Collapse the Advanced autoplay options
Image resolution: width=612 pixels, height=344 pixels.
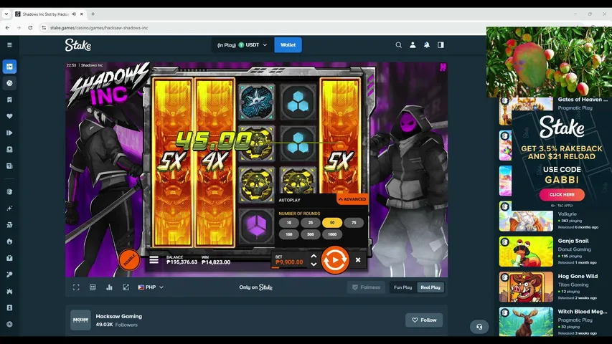pyautogui.click(x=352, y=199)
